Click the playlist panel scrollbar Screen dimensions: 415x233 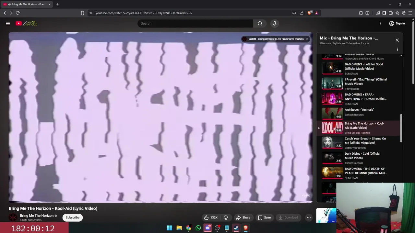[401, 128]
